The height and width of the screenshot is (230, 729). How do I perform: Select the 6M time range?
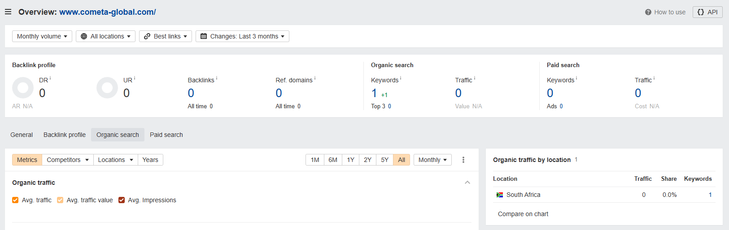coord(333,160)
